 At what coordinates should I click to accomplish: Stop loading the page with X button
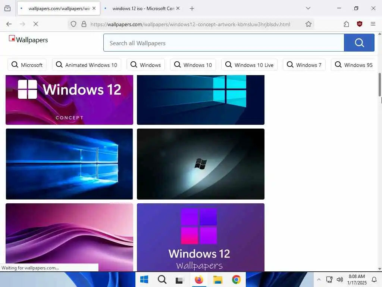point(35,24)
